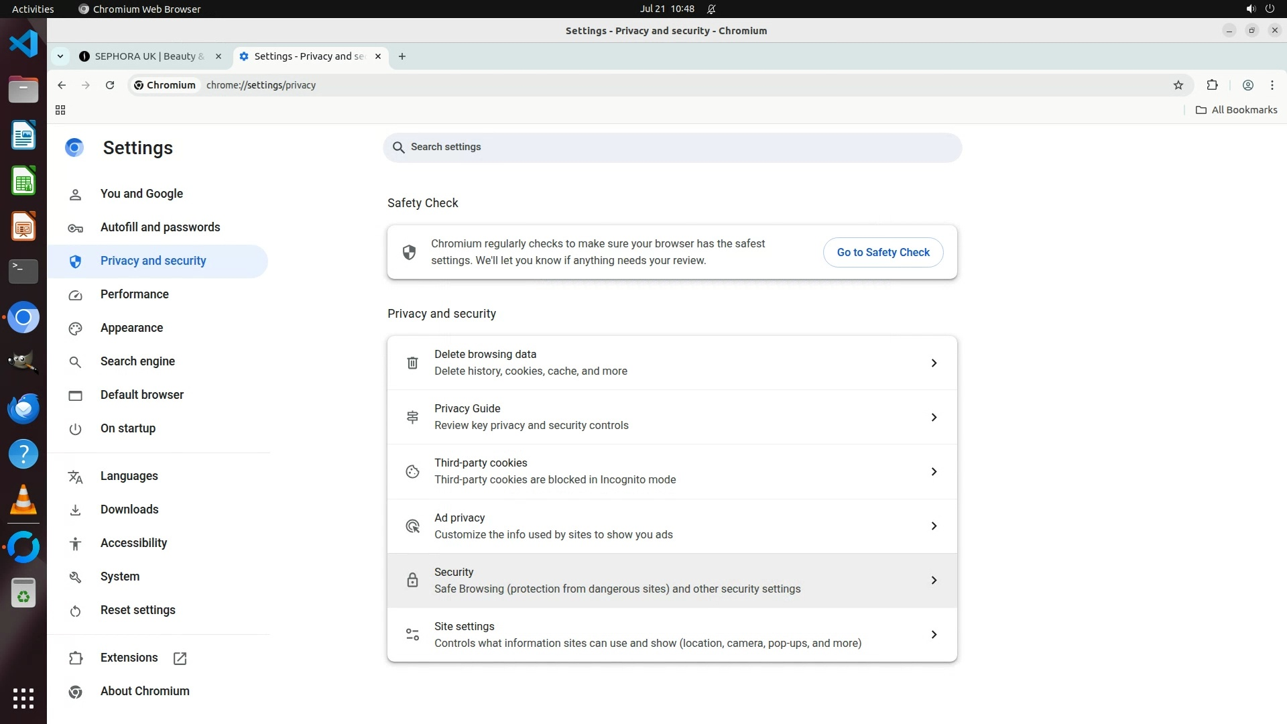This screenshot has width=1287, height=724.
Task: Select Autofill and passwords in sidebar
Action: (x=160, y=227)
